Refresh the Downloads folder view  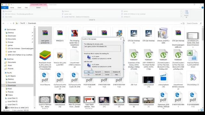click(184, 23)
